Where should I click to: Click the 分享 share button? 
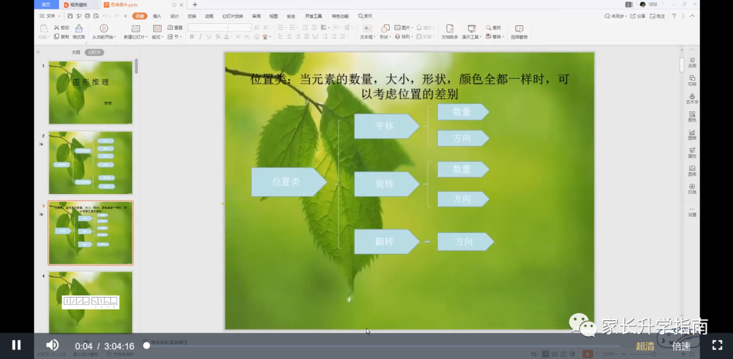[637, 16]
